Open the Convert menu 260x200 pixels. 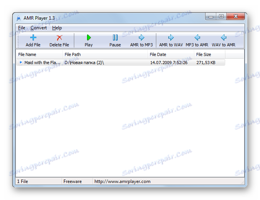39,28
